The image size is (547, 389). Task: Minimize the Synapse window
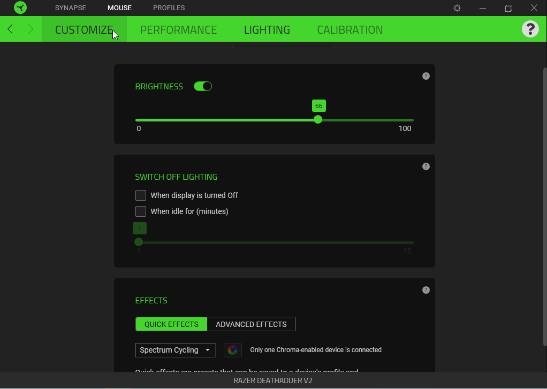point(483,8)
